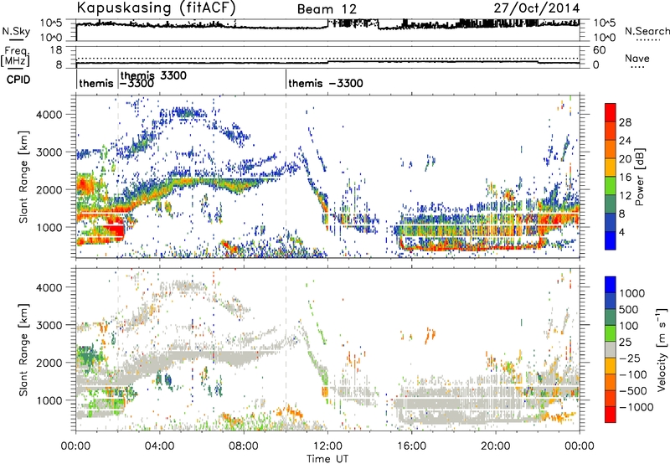Click the Freq. [MHz] axis label

(x=15, y=56)
